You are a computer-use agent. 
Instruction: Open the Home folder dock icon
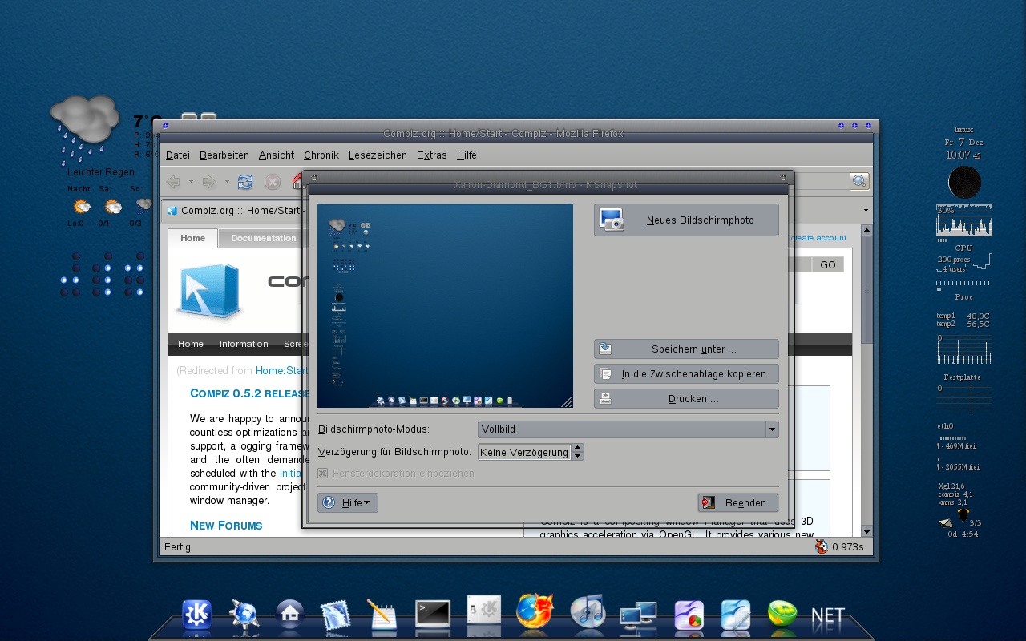coord(289,615)
